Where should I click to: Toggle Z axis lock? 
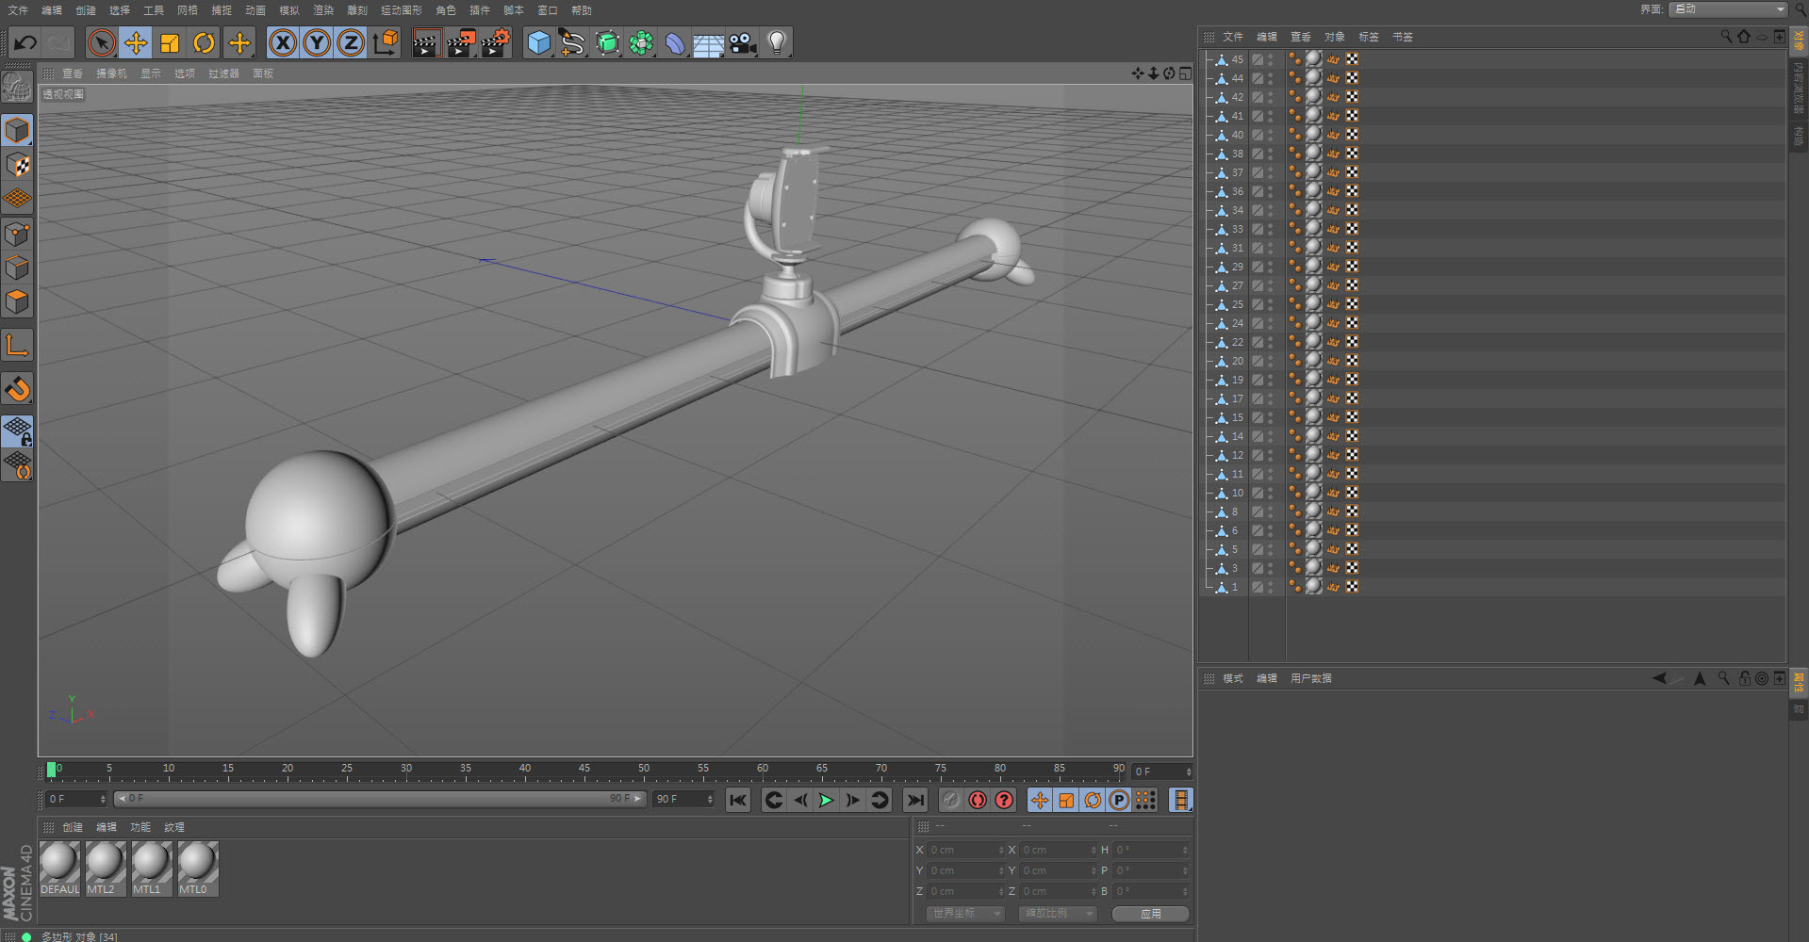(x=351, y=43)
